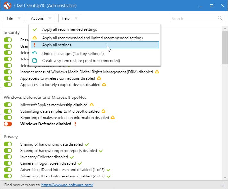This screenshot has height=189, width=228.
Task: Toggle Camera in logon screen switch
Action: pos(8,163)
